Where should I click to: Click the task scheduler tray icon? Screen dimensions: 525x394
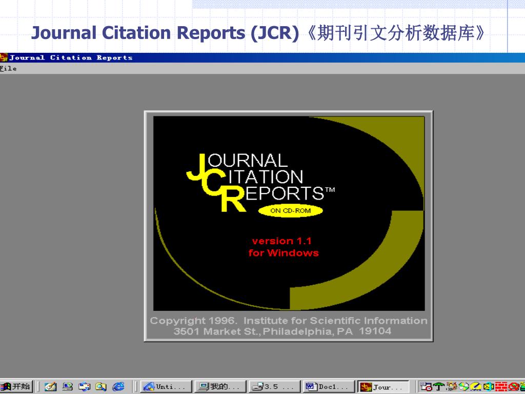click(x=426, y=387)
